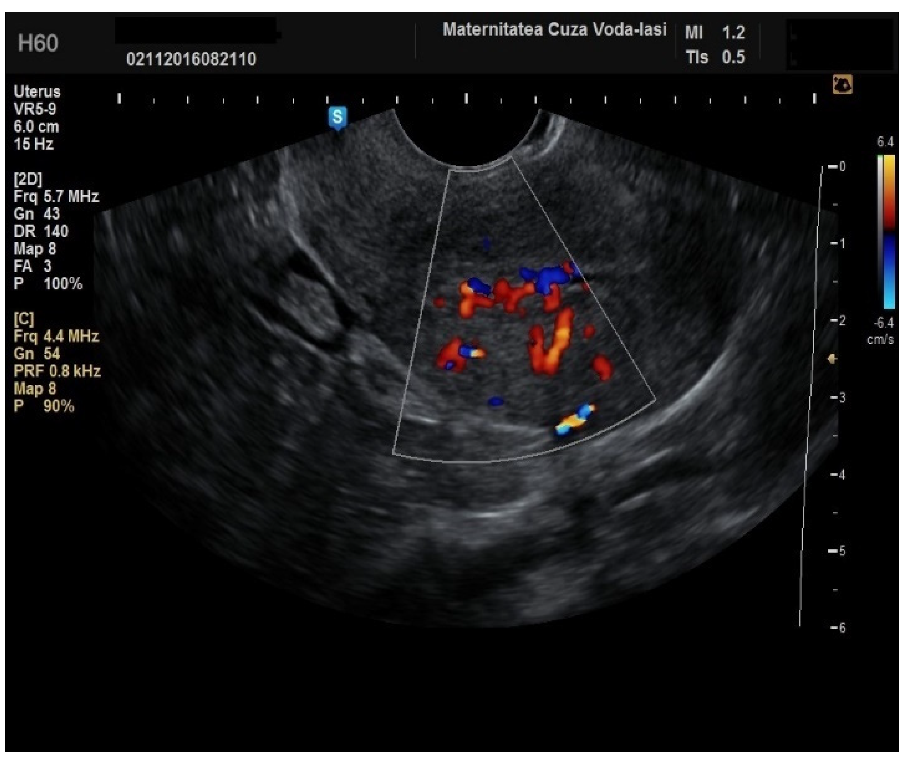Click the Maternitatea Cuza Voda-Iasi hospital name
This screenshot has width=908, height=761.
point(554,29)
